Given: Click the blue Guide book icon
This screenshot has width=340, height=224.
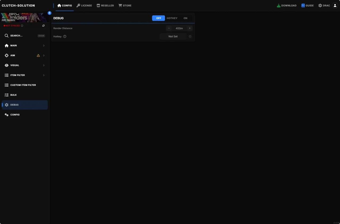Looking at the screenshot, I should (303, 6).
